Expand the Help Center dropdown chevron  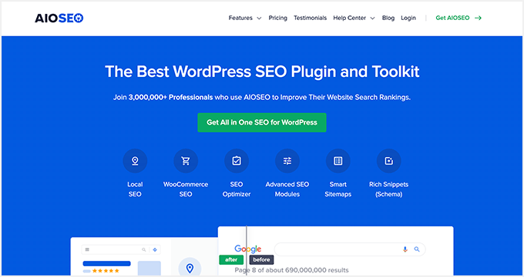(373, 18)
